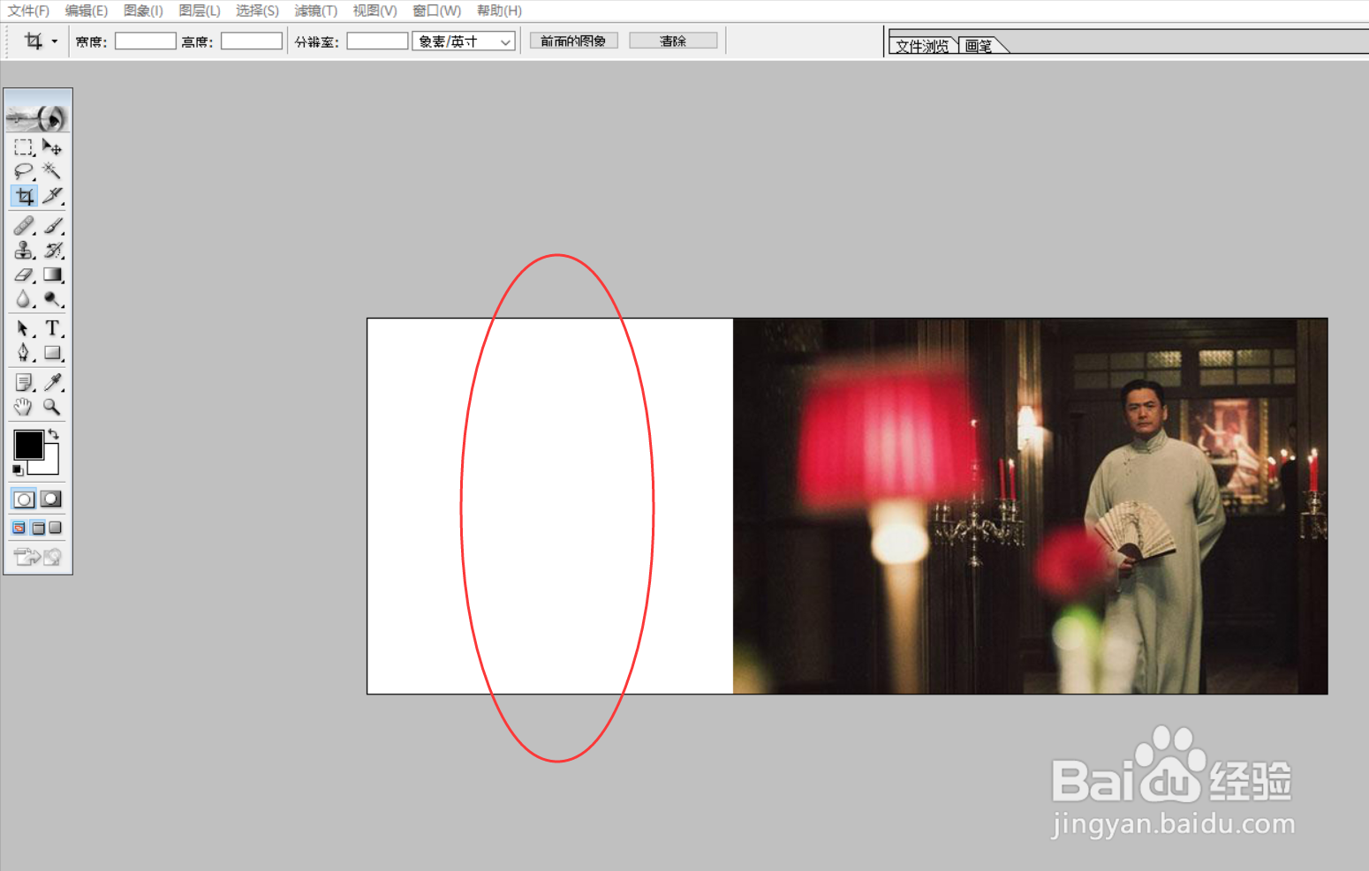
Task: Switch to Quick Mask Mode
Action: tap(51, 499)
